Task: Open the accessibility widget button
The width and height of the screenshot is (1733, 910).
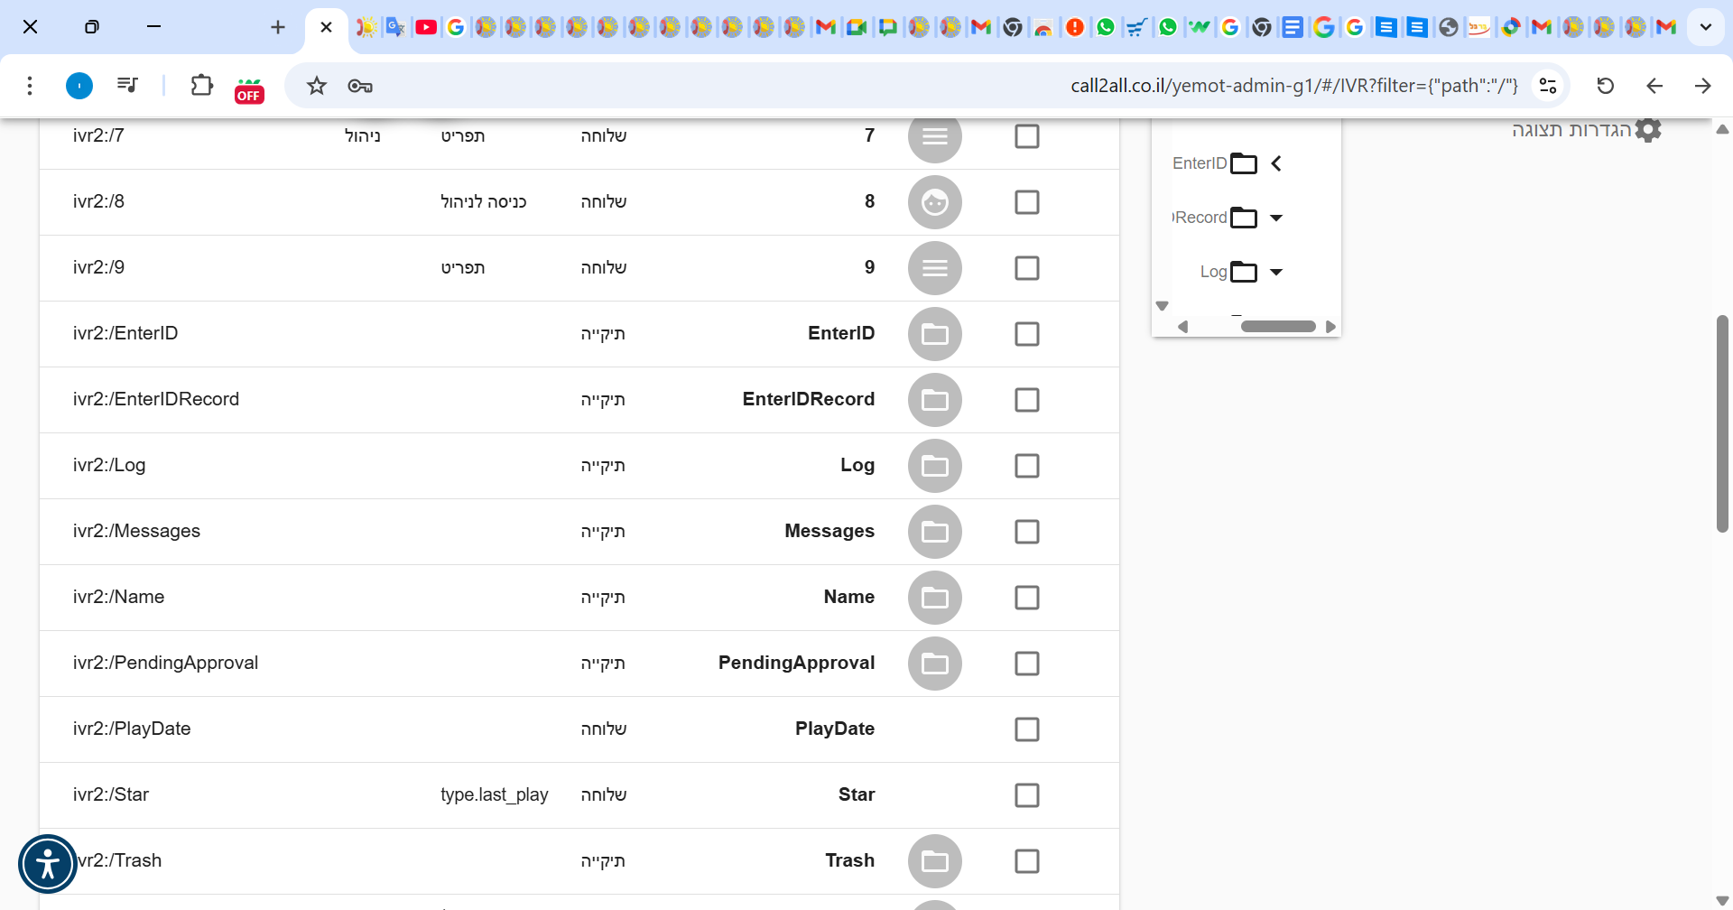Action: [48, 864]
